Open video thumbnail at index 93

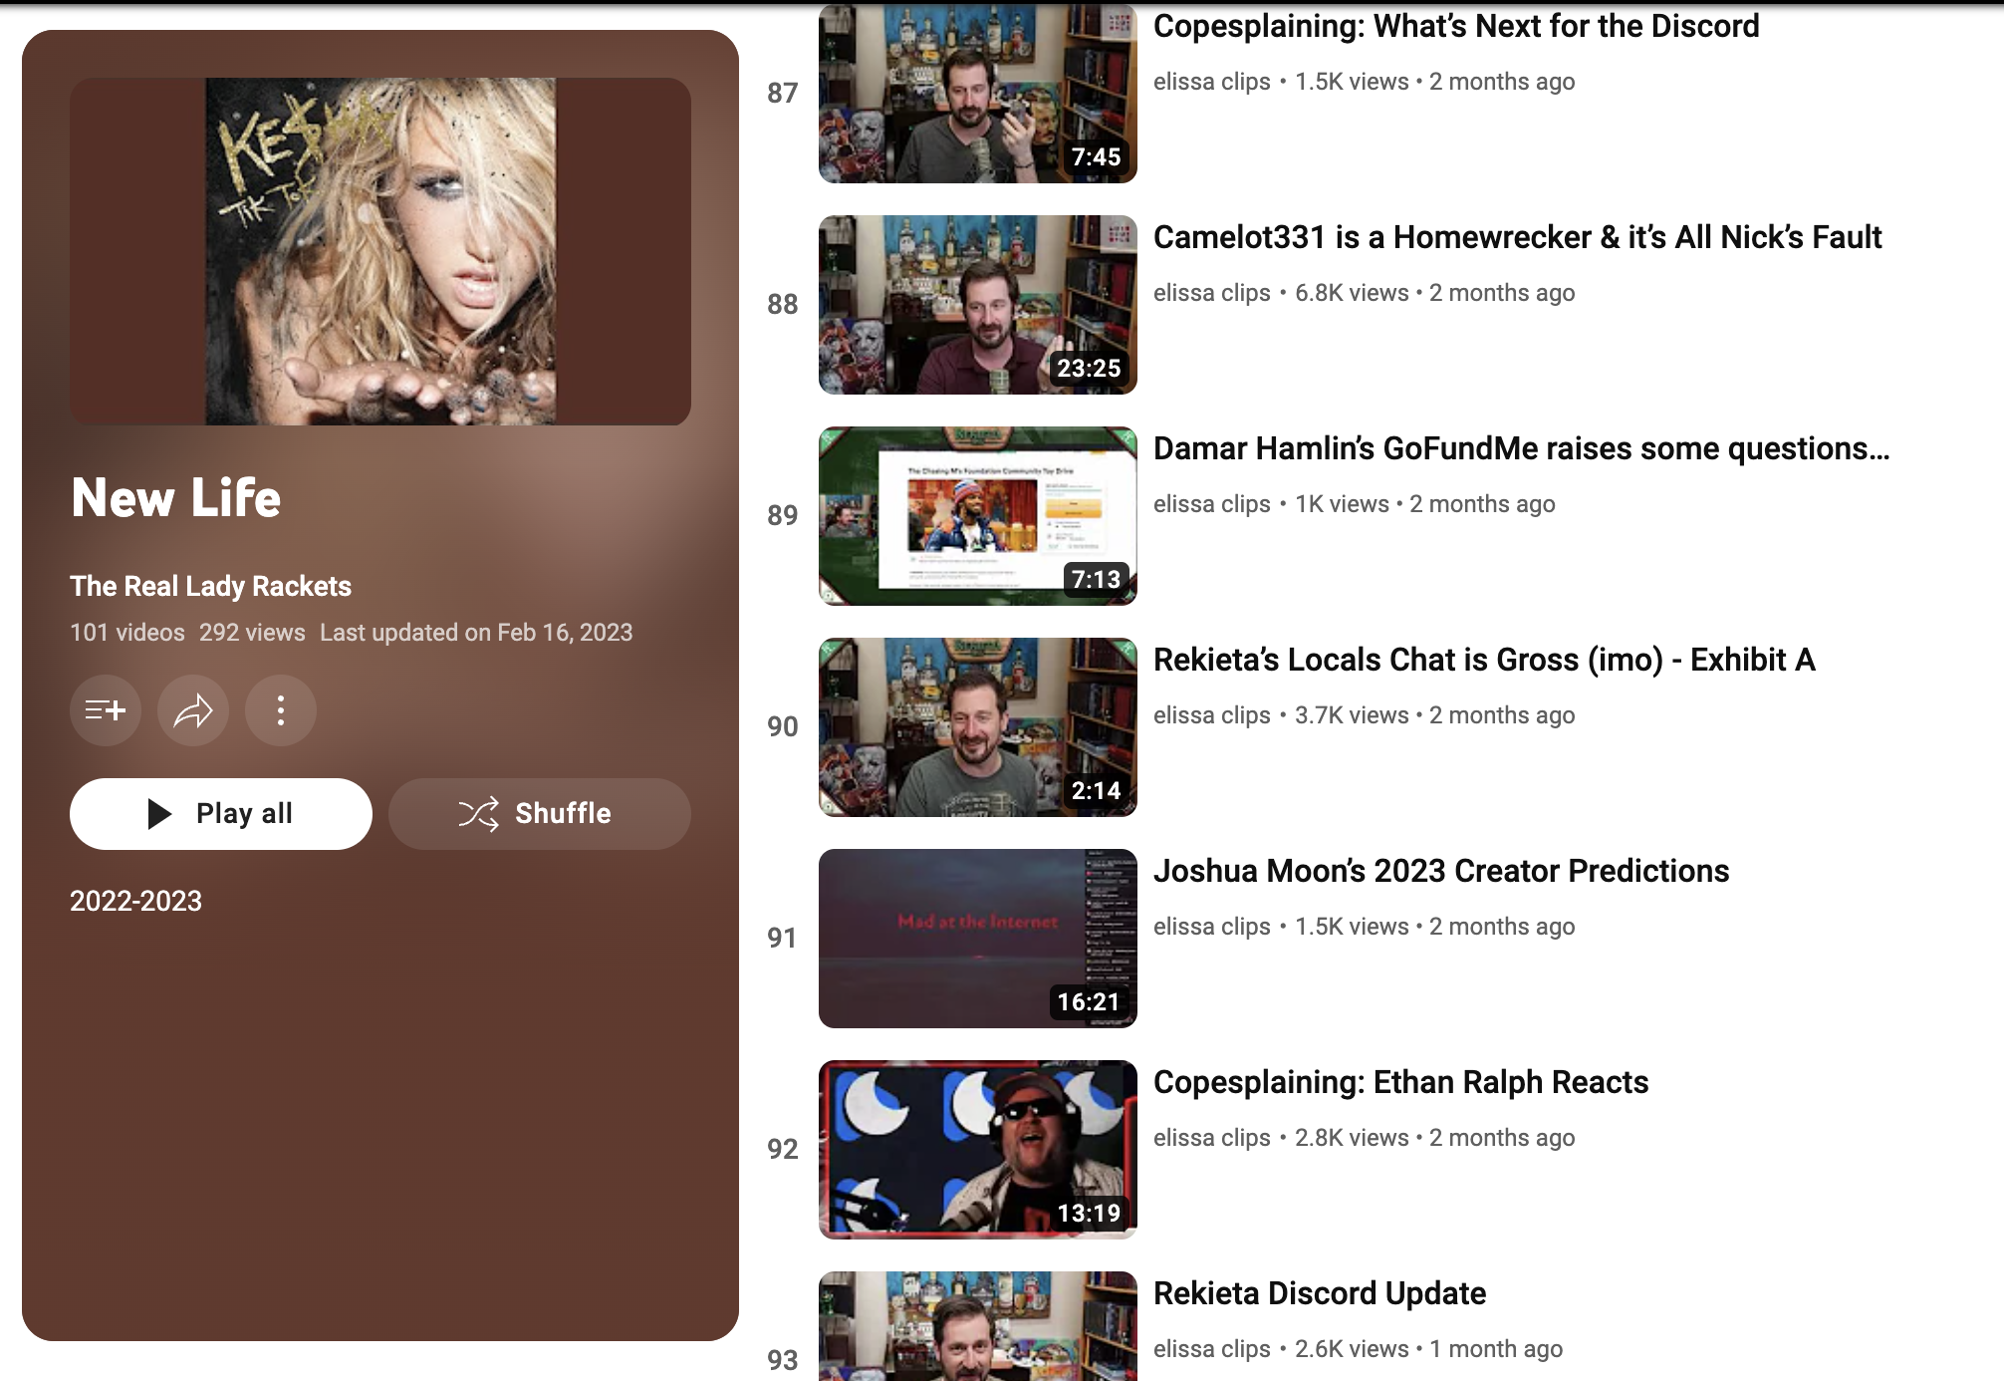coord(978,1326)
